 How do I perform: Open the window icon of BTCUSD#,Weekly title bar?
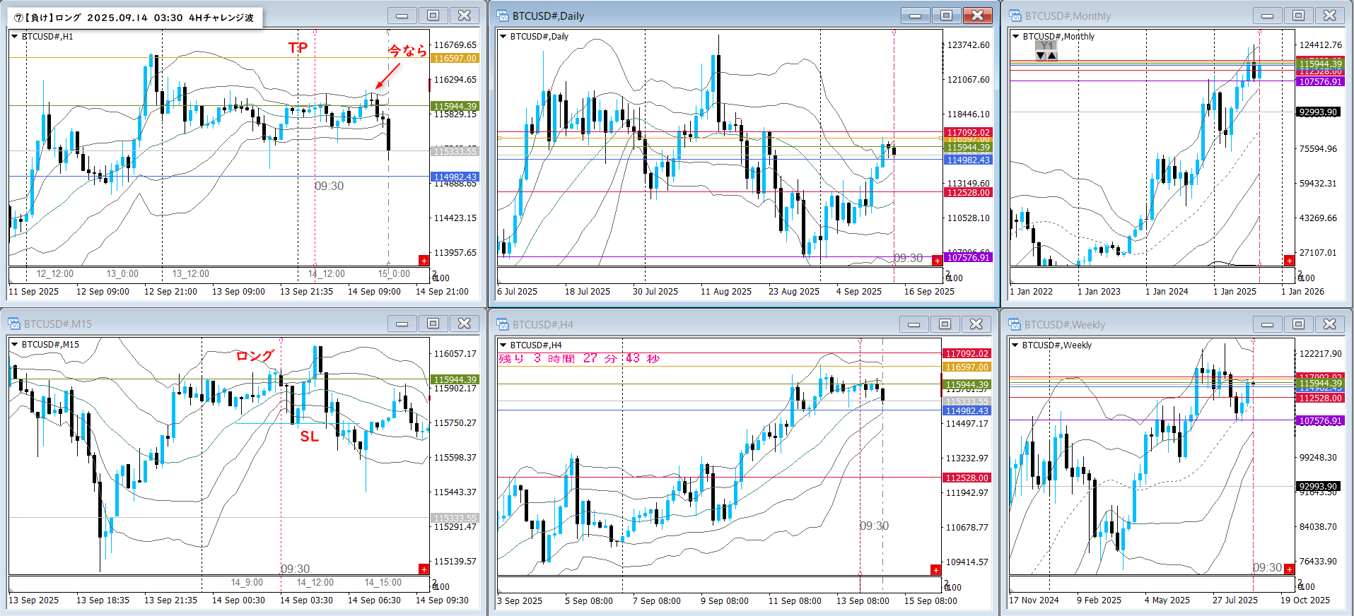click(1015, 324)
